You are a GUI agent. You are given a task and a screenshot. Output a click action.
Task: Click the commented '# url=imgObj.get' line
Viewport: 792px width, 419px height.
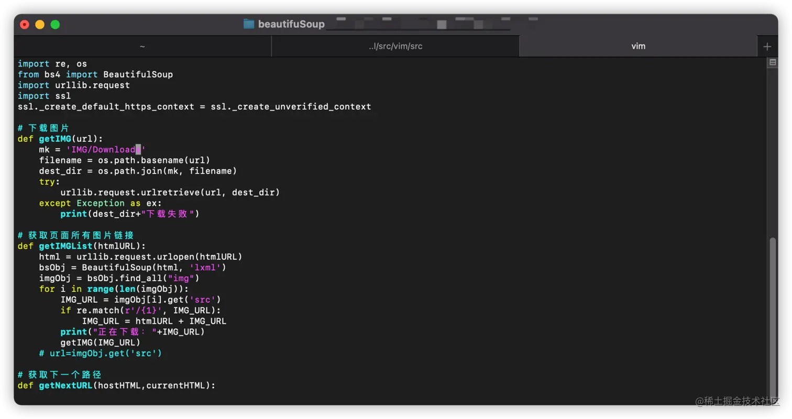(x=101, y=353)
